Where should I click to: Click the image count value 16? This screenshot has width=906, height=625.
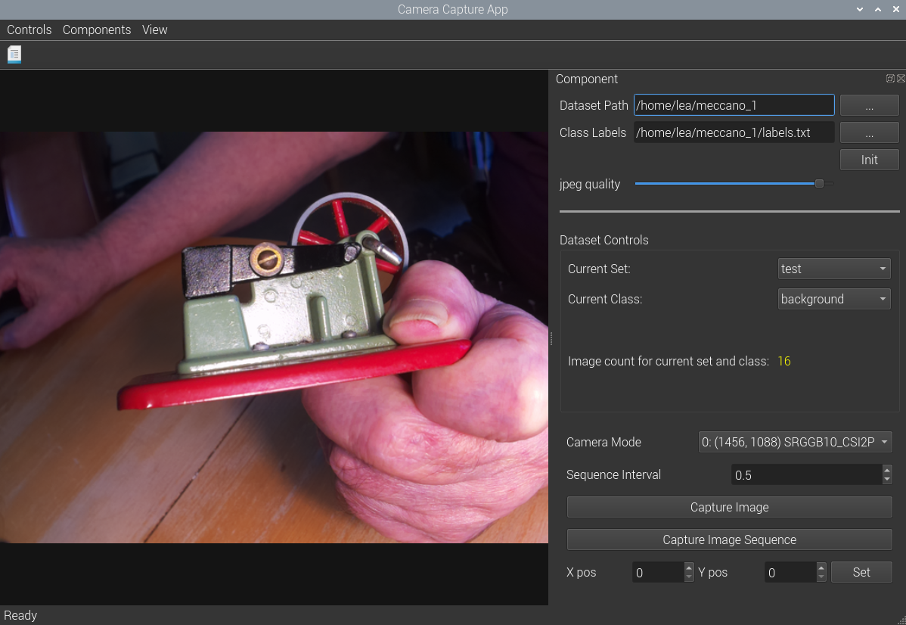[x=784, y=362]
